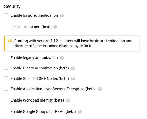Click the yellow warning triangle icon
The width and height of the screenshot is (147, 119).
(10, 40)
